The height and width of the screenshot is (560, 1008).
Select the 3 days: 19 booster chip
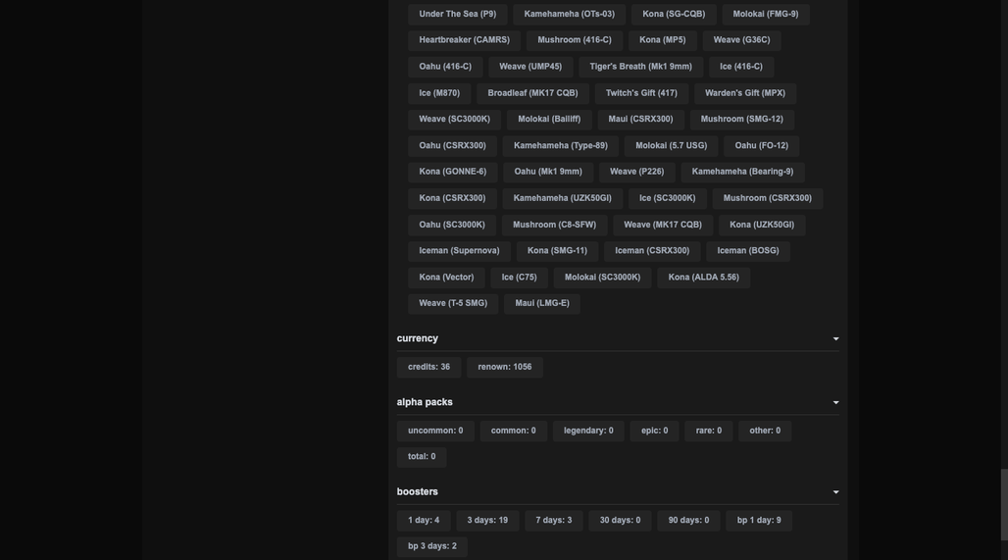(x=487, y=520)
